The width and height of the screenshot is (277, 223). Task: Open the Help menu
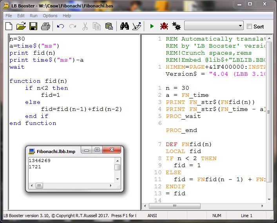pyautogui.click(x=67, y=16)
